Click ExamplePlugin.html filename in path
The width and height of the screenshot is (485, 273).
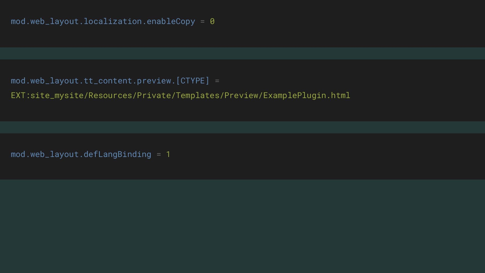click(x=307, y=96)
